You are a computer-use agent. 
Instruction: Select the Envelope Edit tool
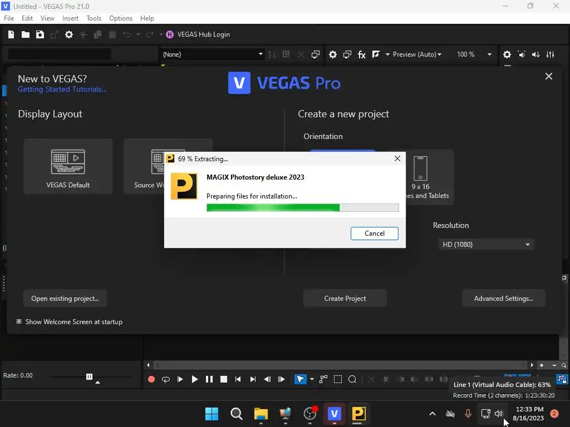point(323,379)
